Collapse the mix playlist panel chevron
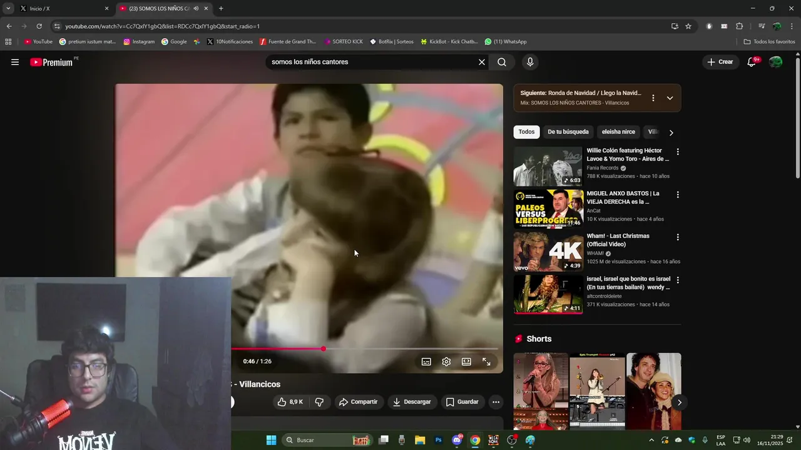This screenshot has width=801, height=450. pos(670,98)
